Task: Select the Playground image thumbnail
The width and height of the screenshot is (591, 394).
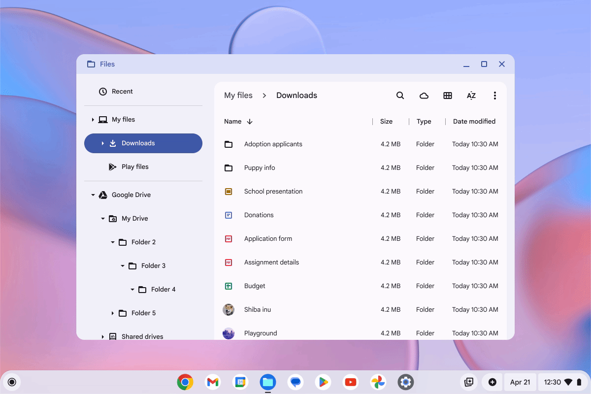Action: click(229, 333)
